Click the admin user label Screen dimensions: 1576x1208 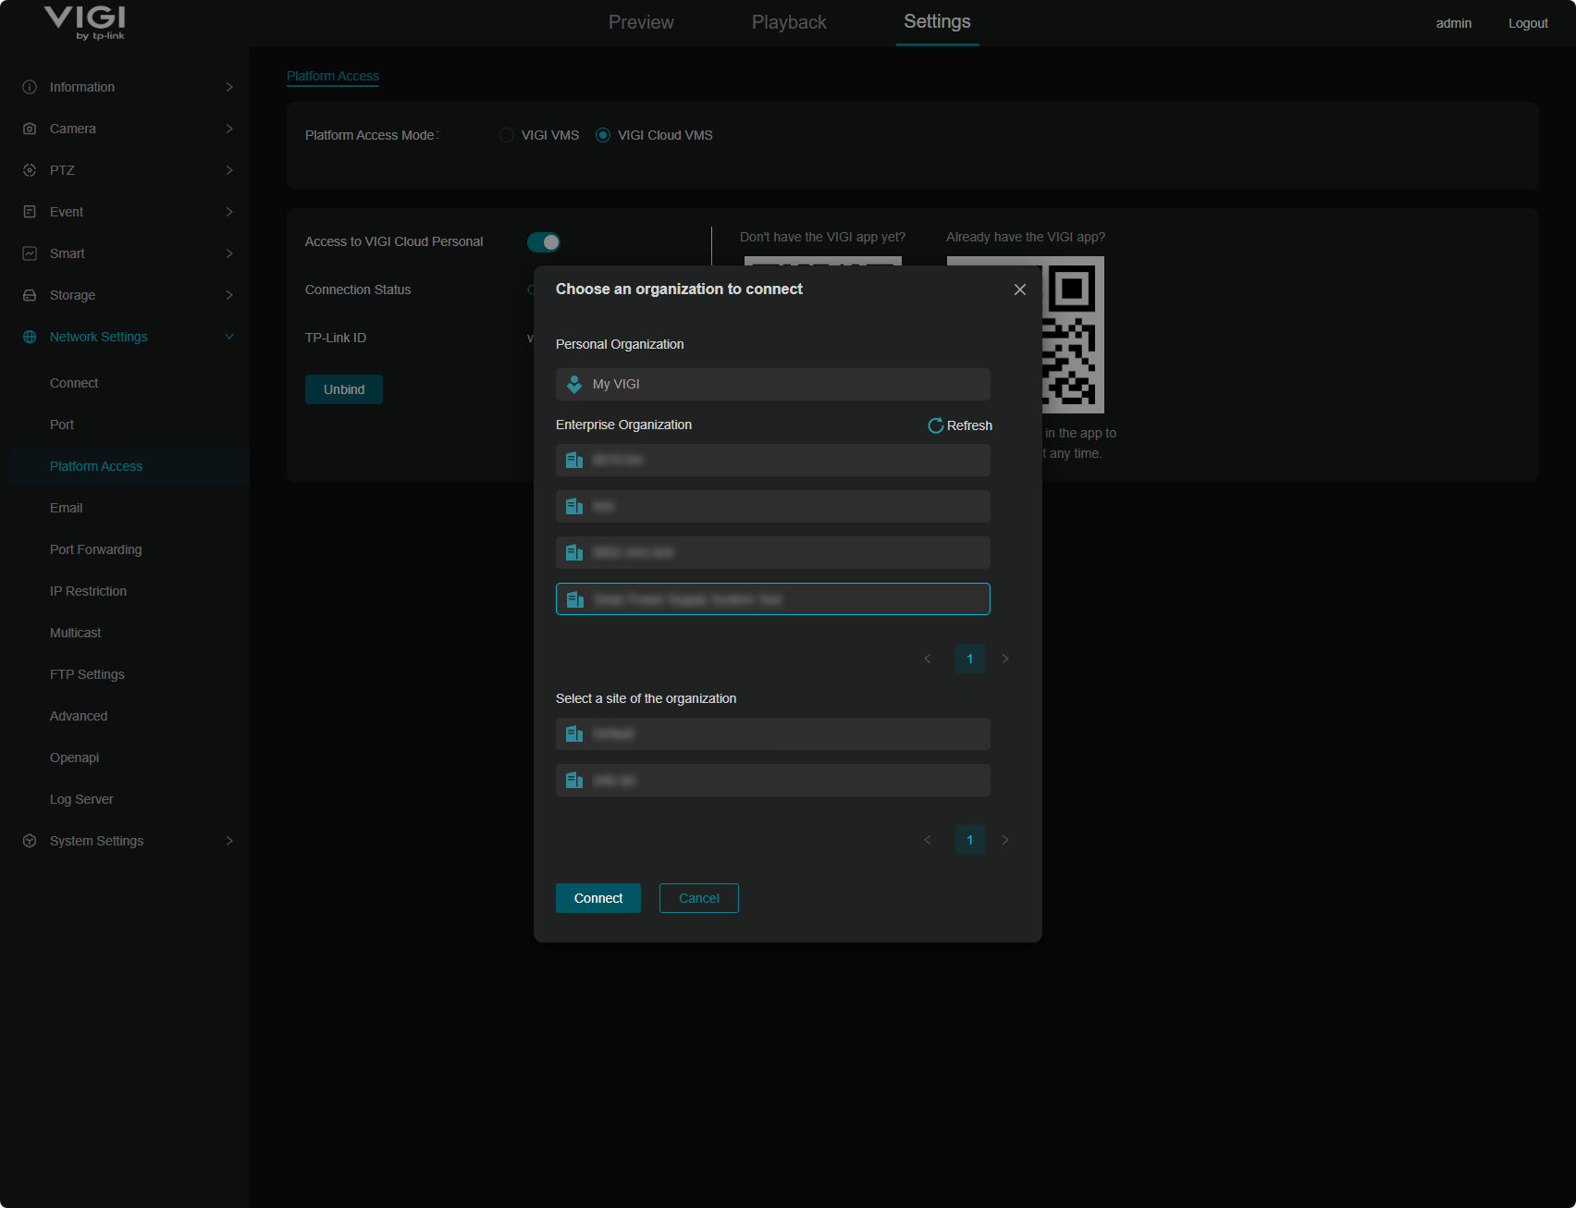pyautogui.click(x=1454, y=23)
